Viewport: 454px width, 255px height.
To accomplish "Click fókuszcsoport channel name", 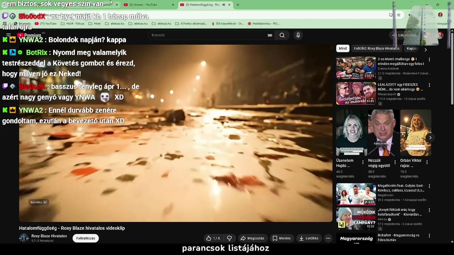I will pos(387,95).
